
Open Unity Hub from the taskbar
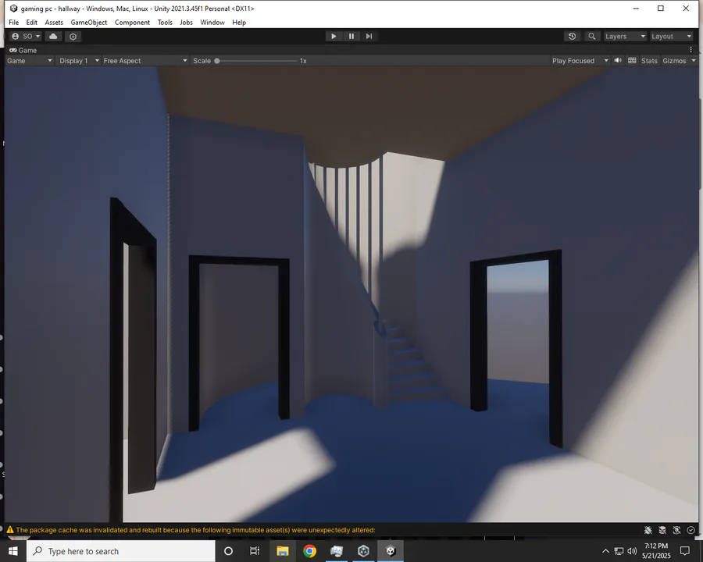click(x=363, y=551)
